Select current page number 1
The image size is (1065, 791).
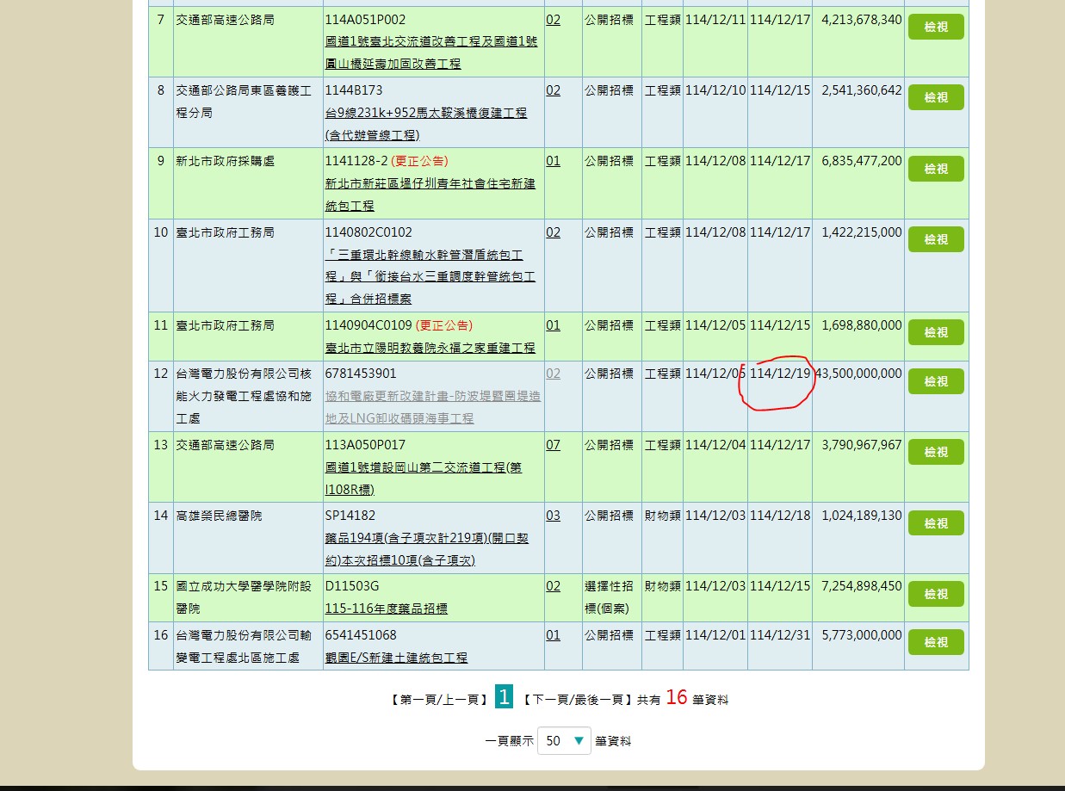(504, 697)
